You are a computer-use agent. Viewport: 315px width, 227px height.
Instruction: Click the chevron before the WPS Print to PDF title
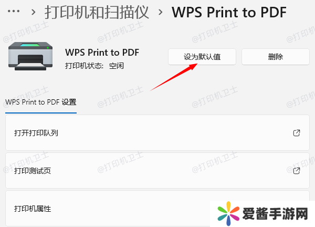click(x=160, y=12)
